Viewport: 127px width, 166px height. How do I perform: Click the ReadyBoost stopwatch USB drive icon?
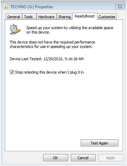coord(15,29)
